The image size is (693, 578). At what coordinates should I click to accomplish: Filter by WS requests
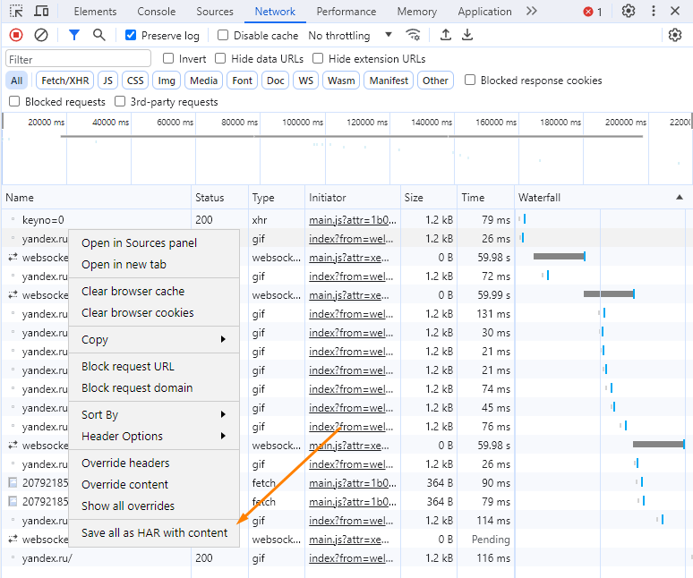tap(306, 81)
